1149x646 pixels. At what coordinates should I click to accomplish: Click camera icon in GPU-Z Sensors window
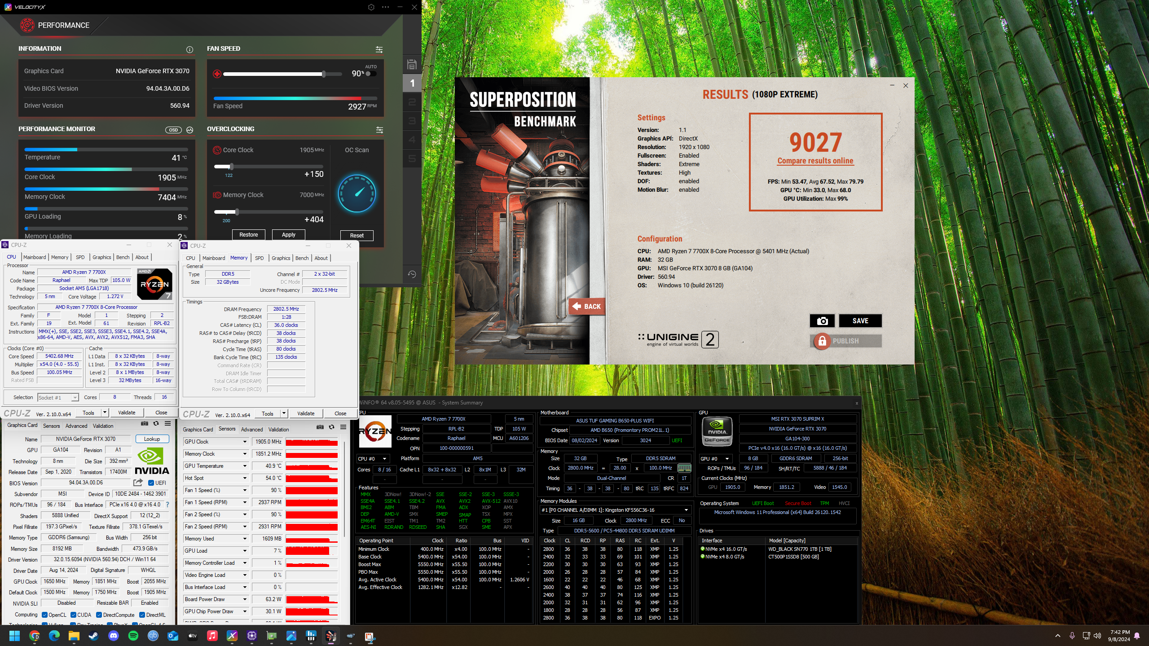320,427
